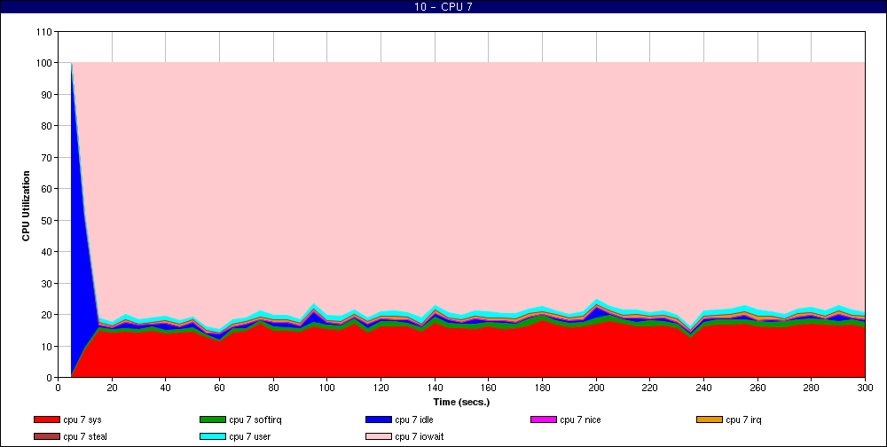
Task: Click the 100 value on y-axis
Action: pos(44,63)
